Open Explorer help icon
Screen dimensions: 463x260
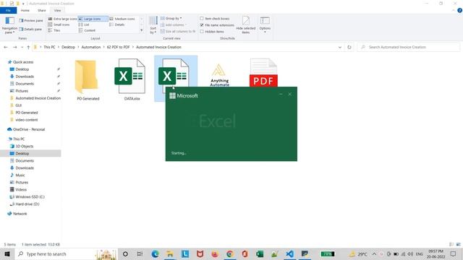pyautogui.click(x=459, y=10)
